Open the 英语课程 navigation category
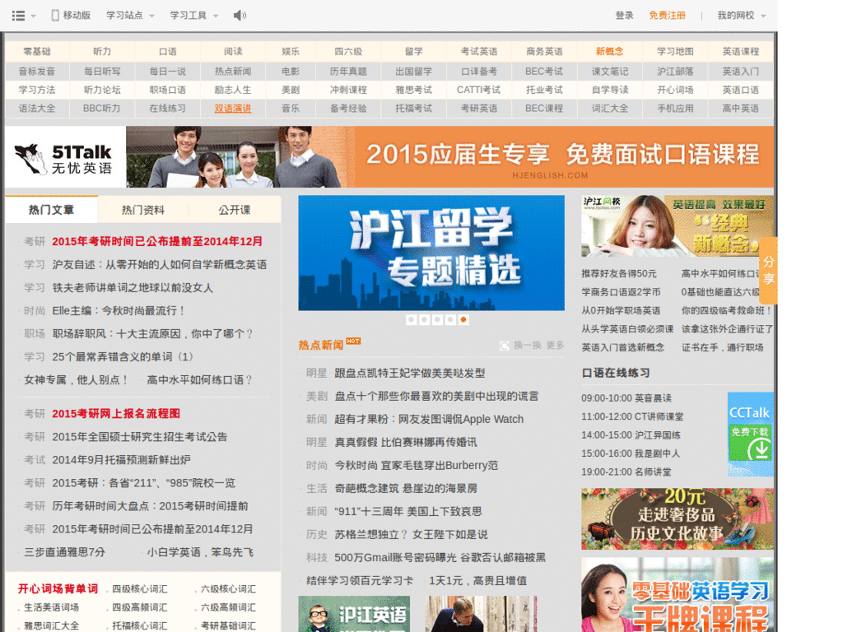The height and width of the screenshot is (632, 843). point(741,52)
